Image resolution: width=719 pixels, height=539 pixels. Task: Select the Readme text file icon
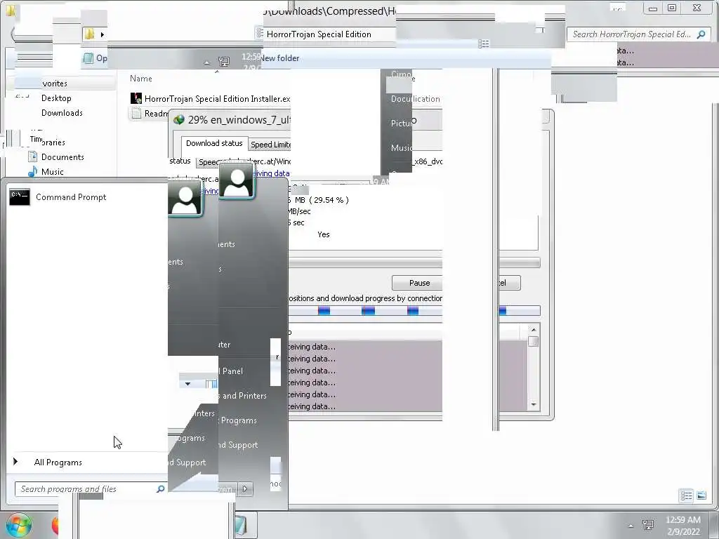(x=136, y=113)
